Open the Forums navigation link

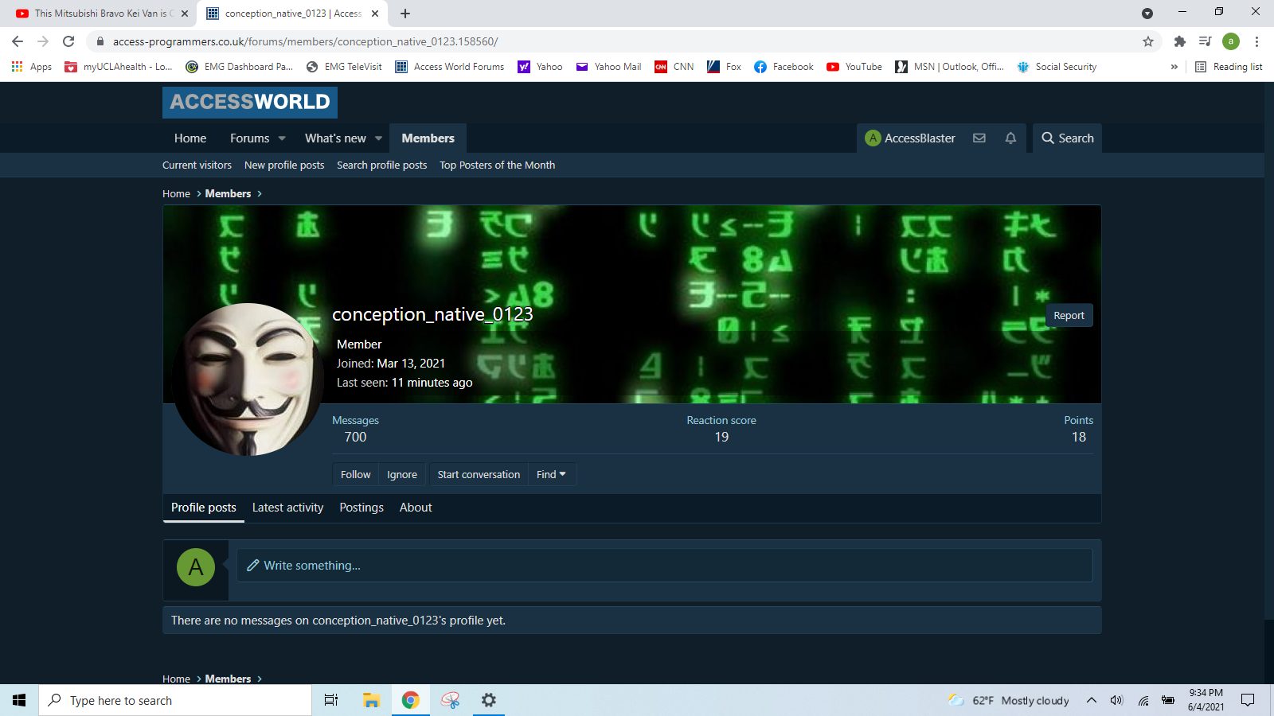(249, 138)
